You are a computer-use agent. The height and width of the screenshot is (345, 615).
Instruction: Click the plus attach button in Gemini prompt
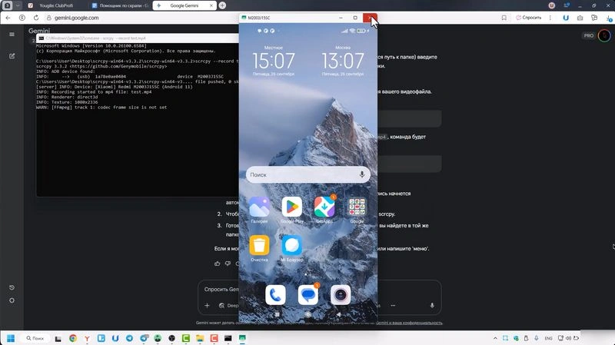tap(207, 305)
